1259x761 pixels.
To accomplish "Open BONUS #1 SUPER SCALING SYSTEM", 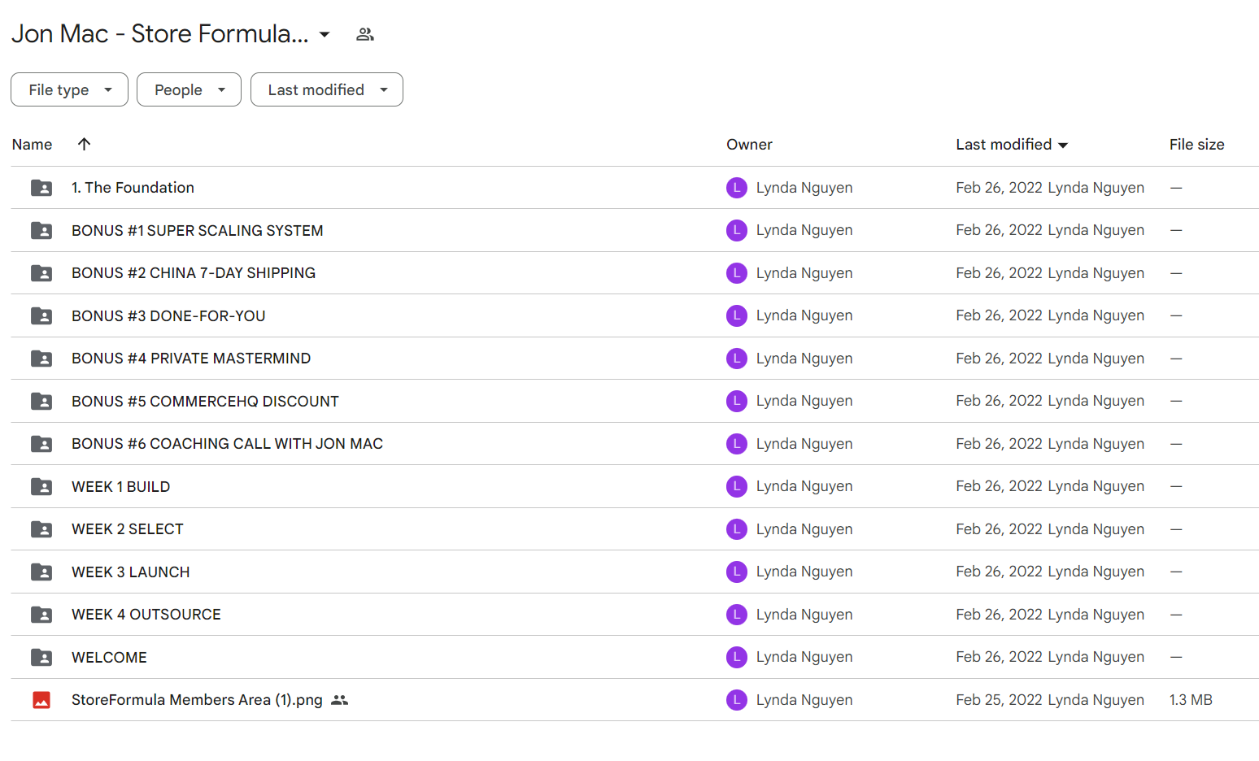I will [x=198, y=231].
